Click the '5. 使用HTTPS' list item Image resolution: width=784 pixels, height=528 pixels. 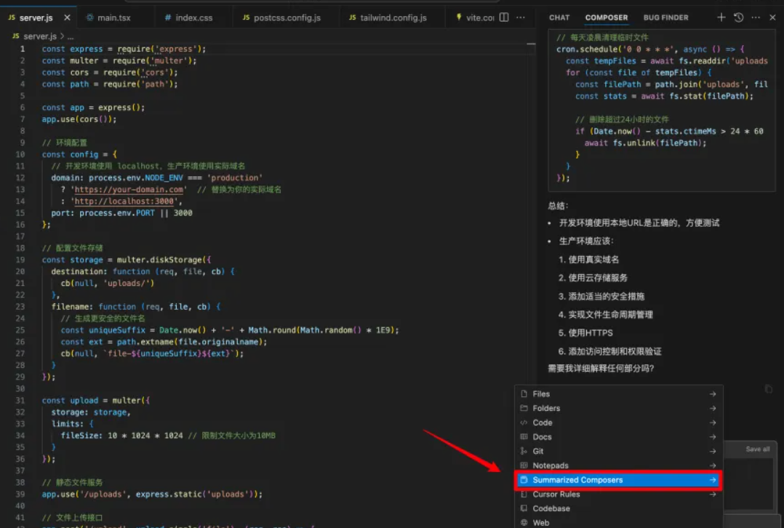(585, 333)
